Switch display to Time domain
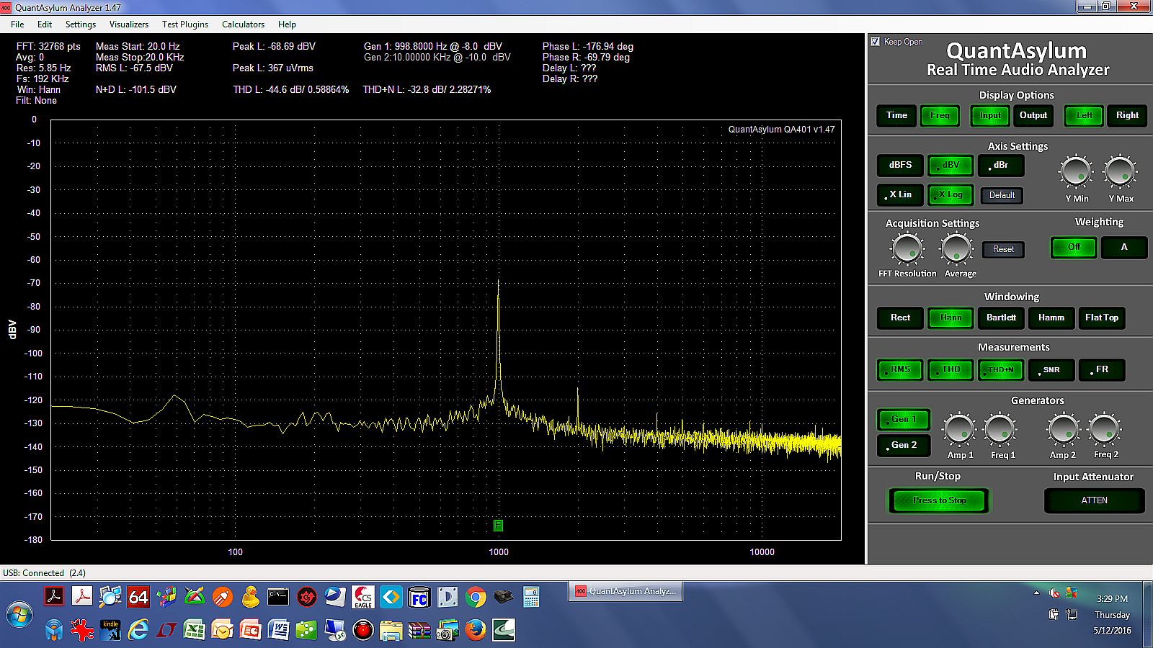The width and height of the screenshot is (1153, 648). point(896,115)
